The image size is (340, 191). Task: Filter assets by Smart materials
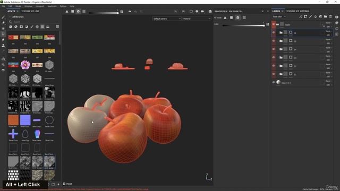[x=16, y=27]
